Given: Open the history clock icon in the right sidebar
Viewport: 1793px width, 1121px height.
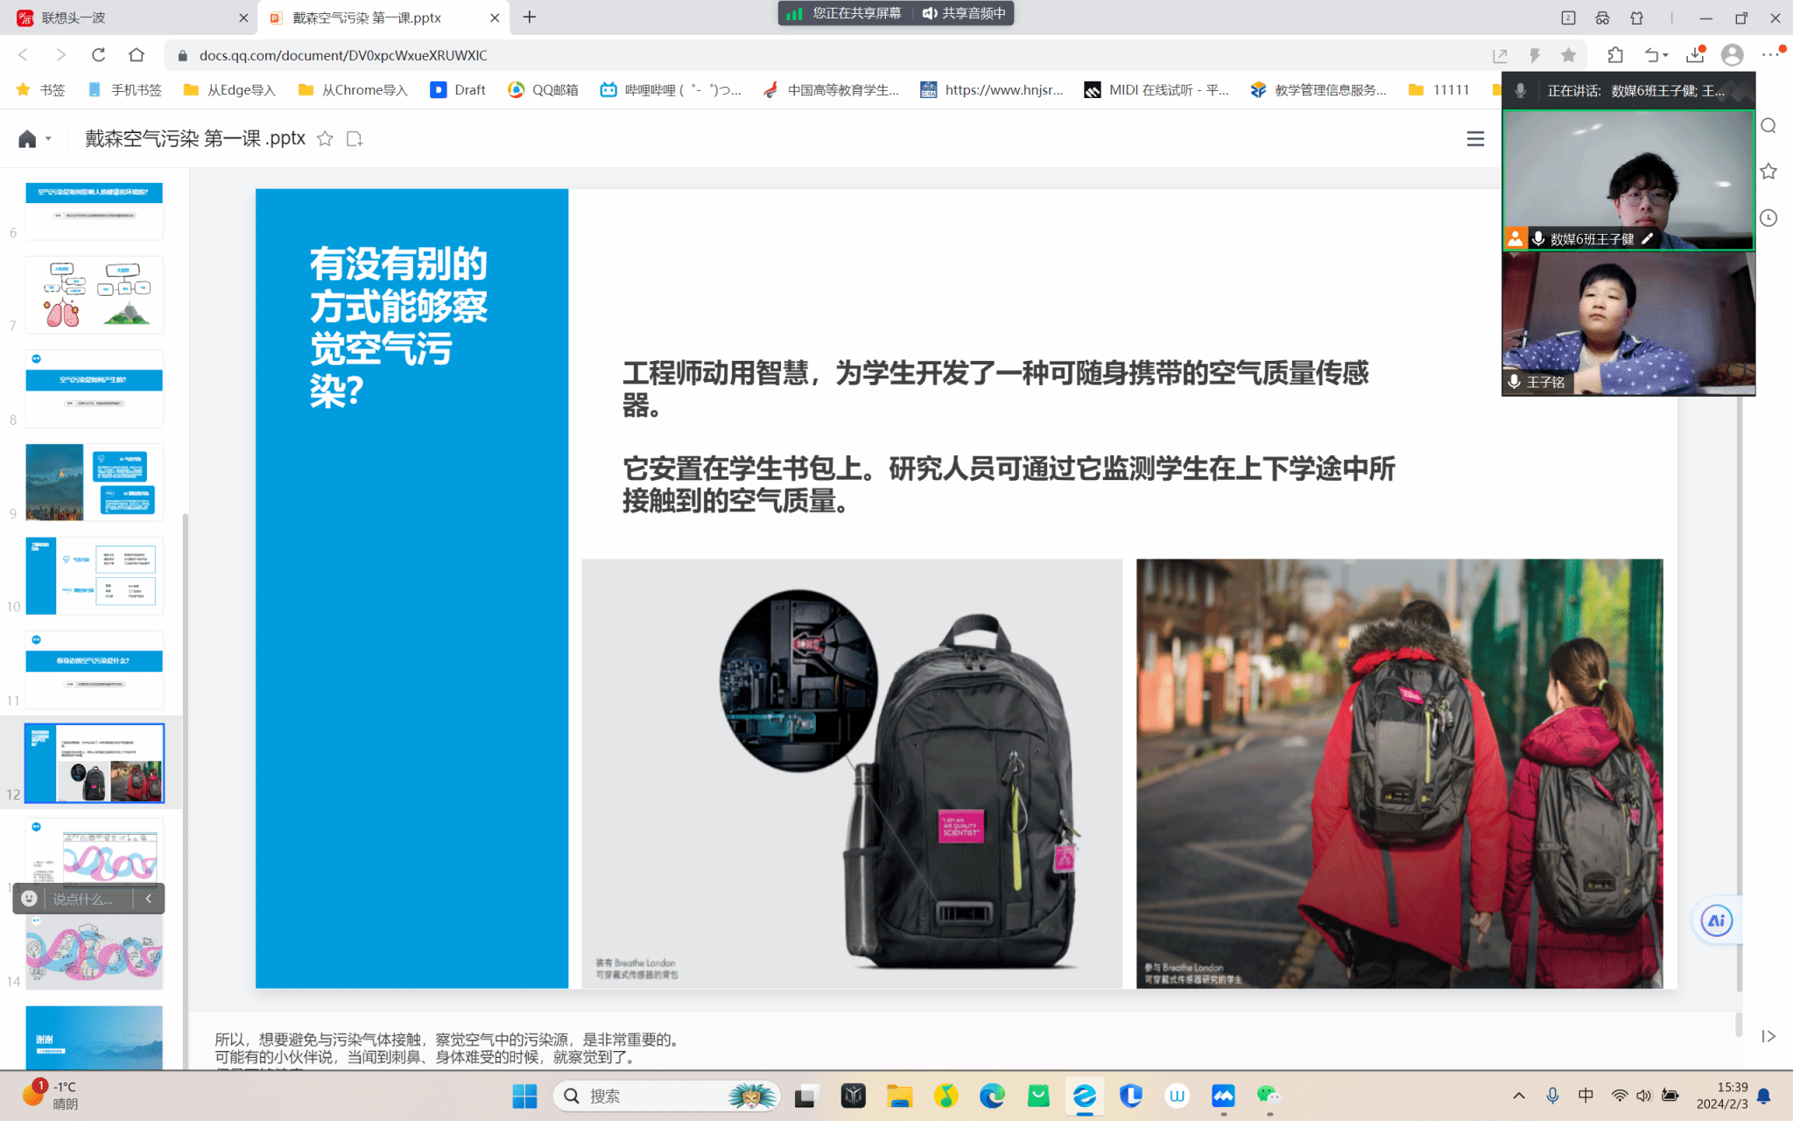Looking at the screenshot, I should click(1768, 218).
